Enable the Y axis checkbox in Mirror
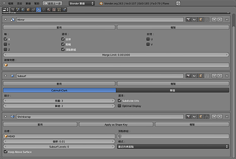 point(6,44)
